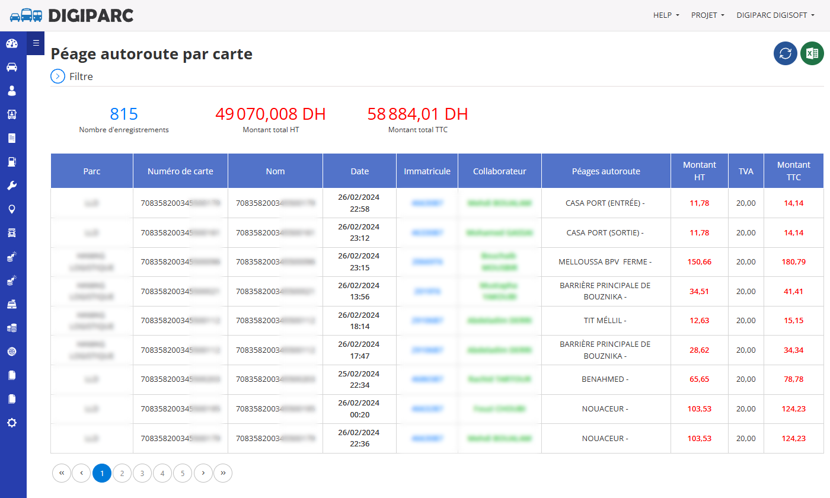Open the PROJET dropdown menu
830x498 pixels.
point(708,15)
